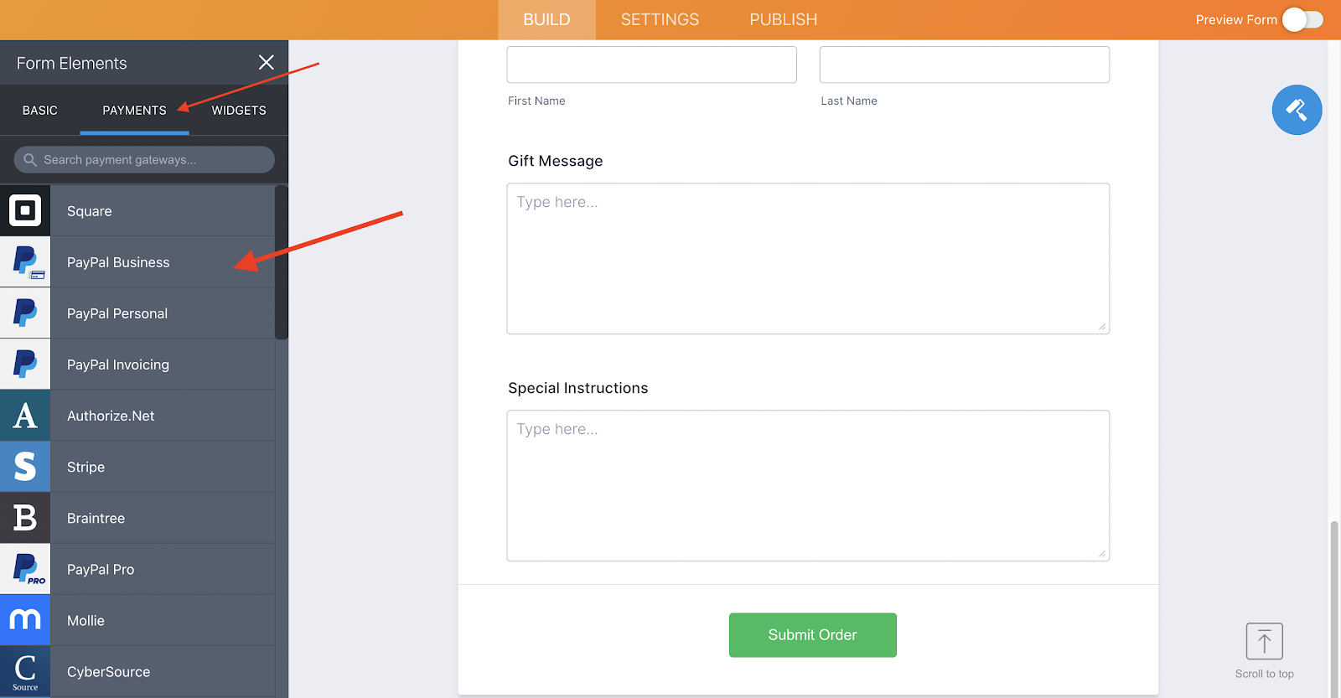
Task: Add the Stripe payment element
Action: [137, 467]
